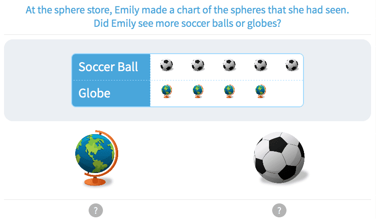The height and width of the screenshot is (224, 376).
Task: Click the first soccer ball in chart
Action: coord(167,65)
